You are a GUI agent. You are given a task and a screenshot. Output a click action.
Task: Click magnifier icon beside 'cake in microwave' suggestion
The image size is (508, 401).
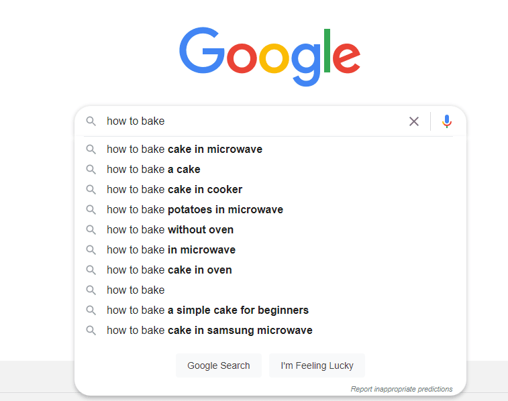(x=91, y=150)
